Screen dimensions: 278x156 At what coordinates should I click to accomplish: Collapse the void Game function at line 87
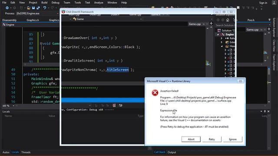coord(41,43)
